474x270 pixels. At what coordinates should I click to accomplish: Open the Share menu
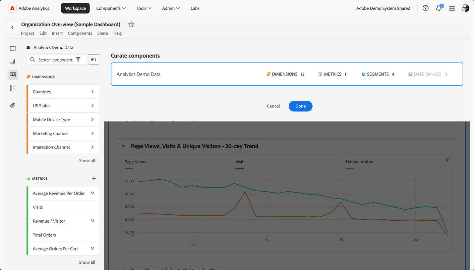coord(102,33)
